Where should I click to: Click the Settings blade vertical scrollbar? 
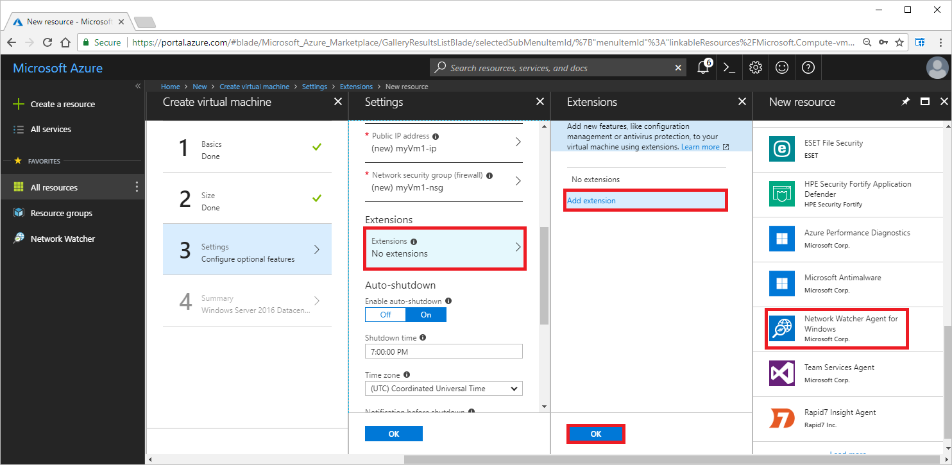pos(545,276)
